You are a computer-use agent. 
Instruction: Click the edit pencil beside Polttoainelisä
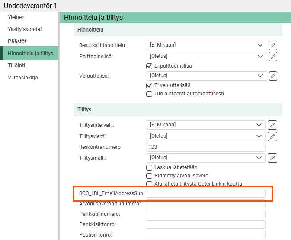pyautogui.click(x=272, y=56)
